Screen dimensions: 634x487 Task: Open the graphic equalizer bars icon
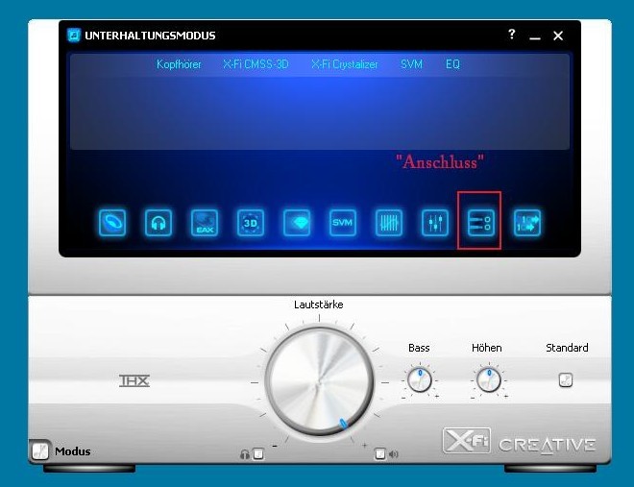click(389, 222)
